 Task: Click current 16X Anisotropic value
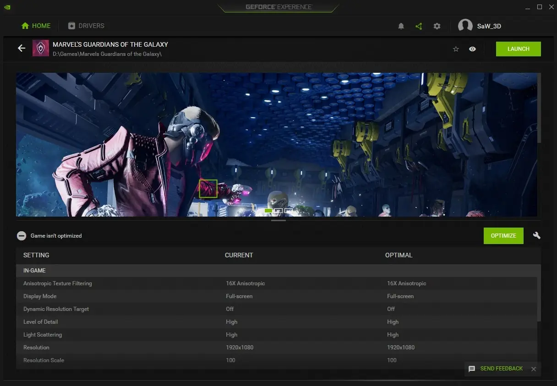[x=246, y=283]
